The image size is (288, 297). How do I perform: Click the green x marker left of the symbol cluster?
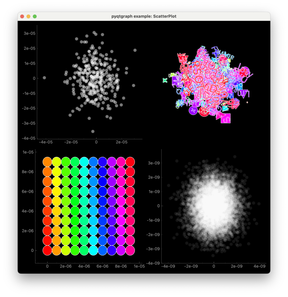pos(165,80)
